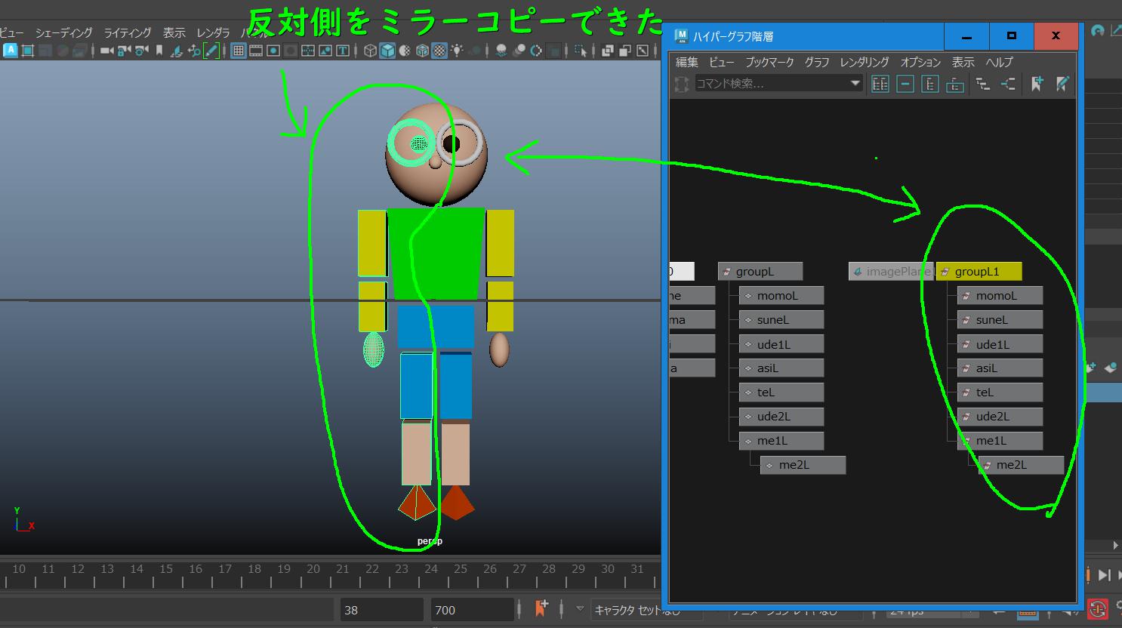The height and width of the screenshot is (628, 1122).
Task: Toggle the safe title icon
Action: pos(343,51)
